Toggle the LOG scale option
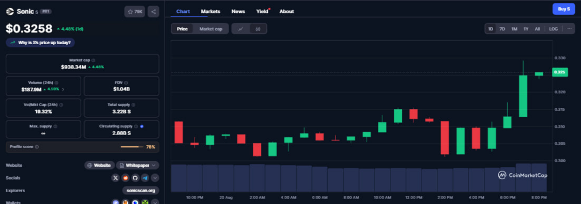 click(x=553, y=29)
